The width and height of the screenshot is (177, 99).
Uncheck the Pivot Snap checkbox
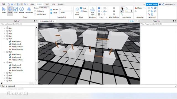point(81,8)
